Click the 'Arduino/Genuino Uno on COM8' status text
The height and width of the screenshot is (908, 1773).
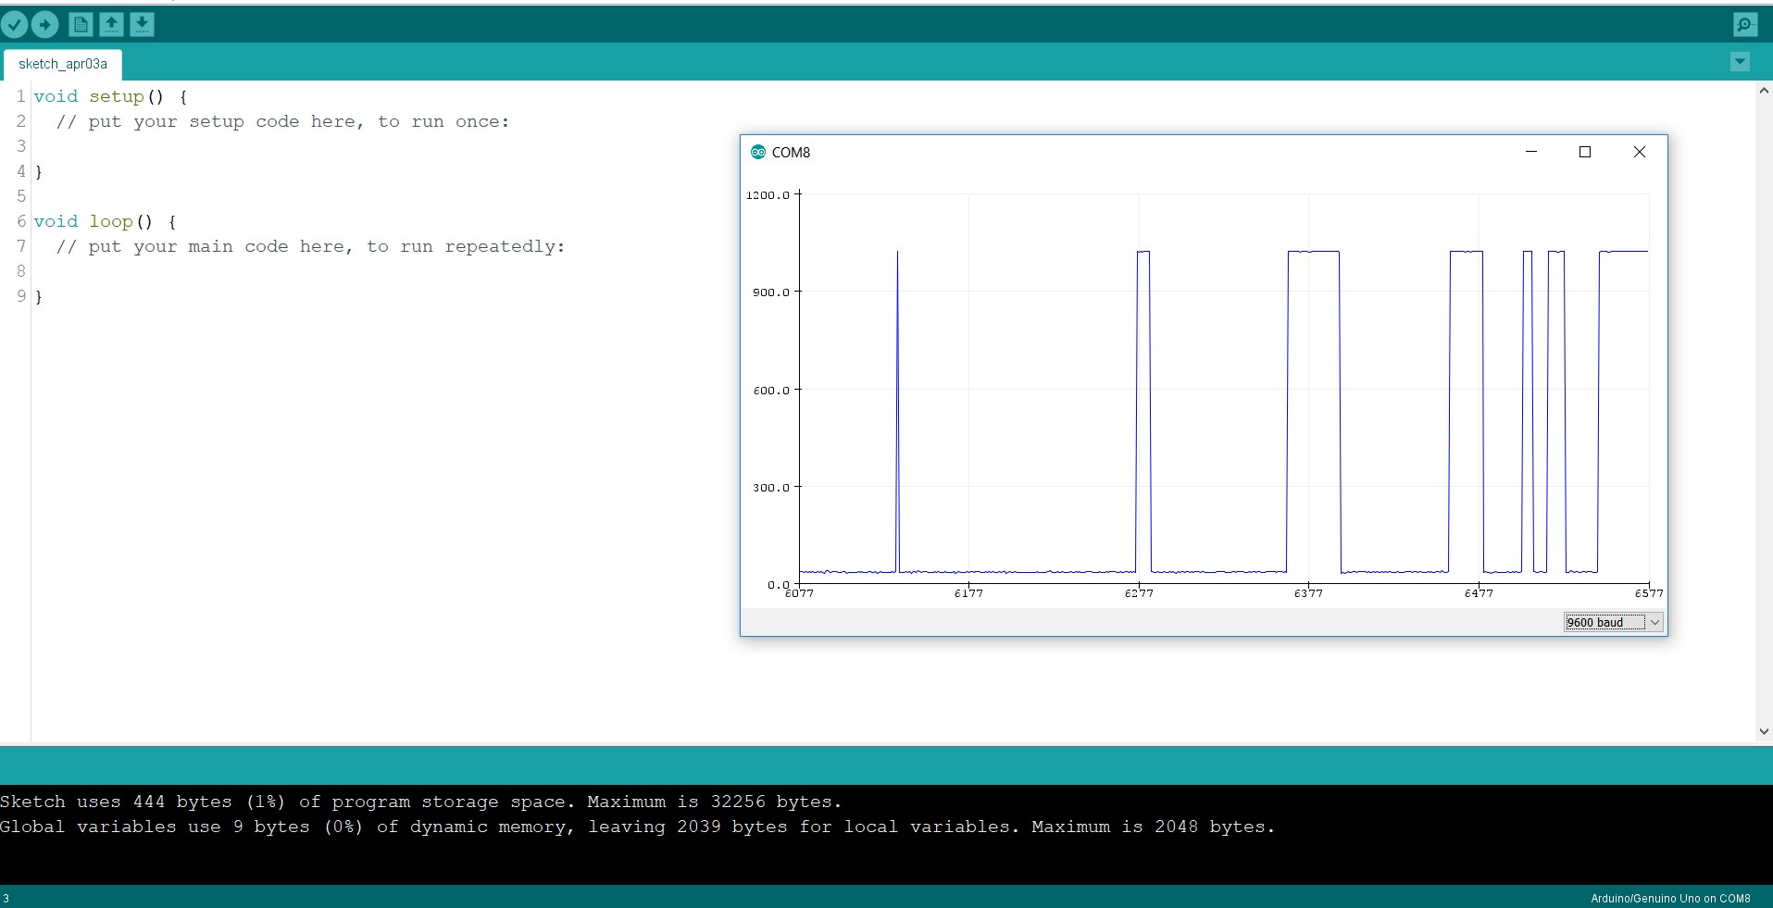coord(1670,898)
